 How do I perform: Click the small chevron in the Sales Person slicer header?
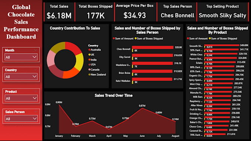(x=36, y=111)
